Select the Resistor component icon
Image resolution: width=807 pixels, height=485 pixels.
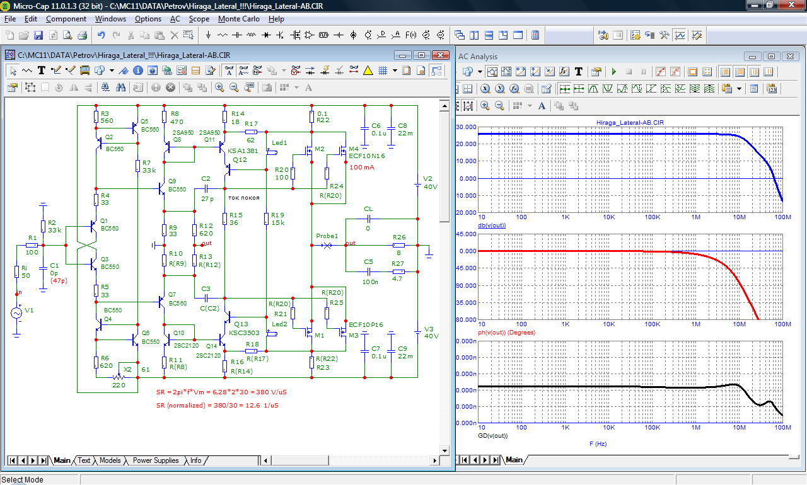223,35
